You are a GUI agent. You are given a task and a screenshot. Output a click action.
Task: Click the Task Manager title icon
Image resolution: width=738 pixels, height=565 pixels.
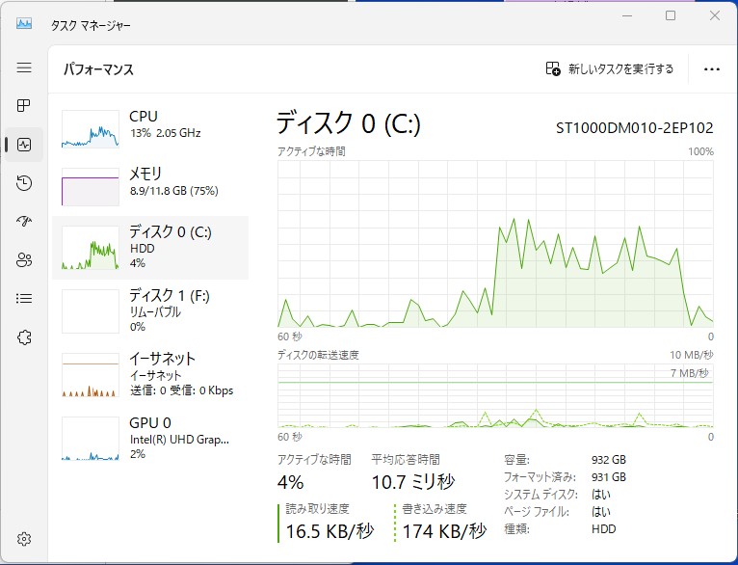pyautogui.click(x=24, y=23)
